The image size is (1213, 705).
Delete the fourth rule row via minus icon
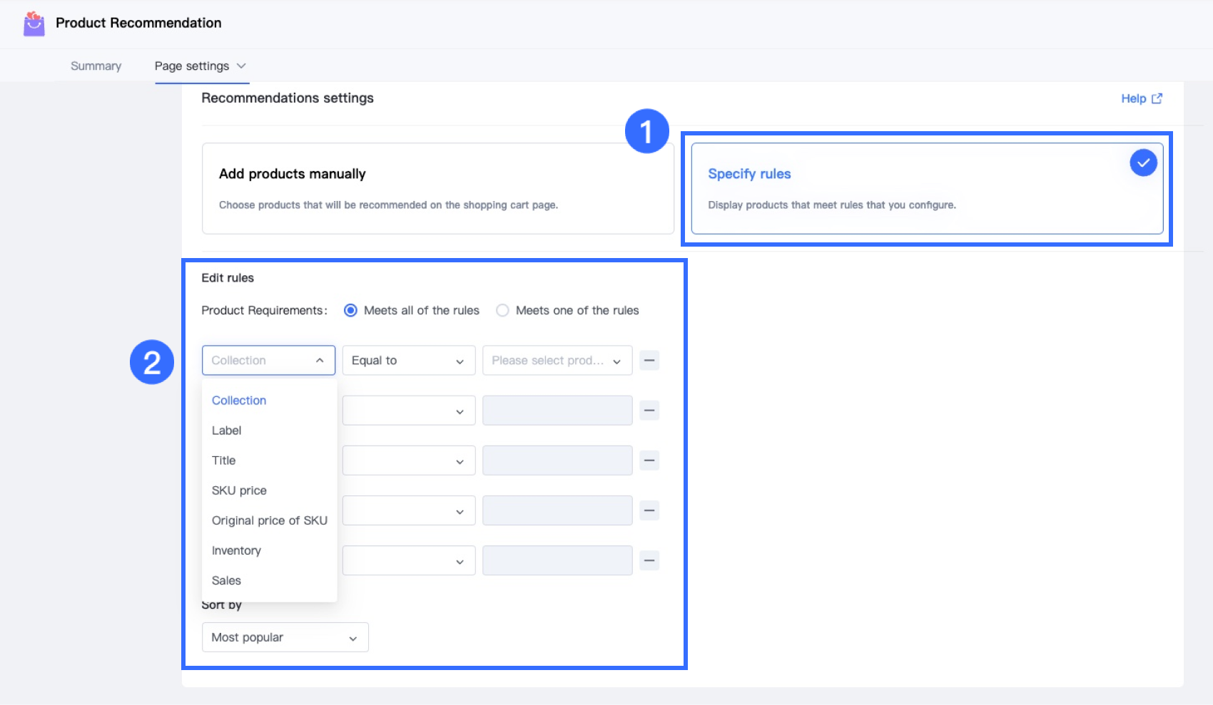click(x=649, y=510)
